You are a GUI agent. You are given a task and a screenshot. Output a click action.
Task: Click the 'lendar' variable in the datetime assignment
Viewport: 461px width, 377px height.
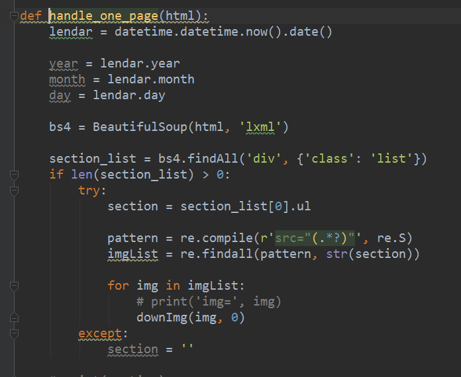(71, 32)
